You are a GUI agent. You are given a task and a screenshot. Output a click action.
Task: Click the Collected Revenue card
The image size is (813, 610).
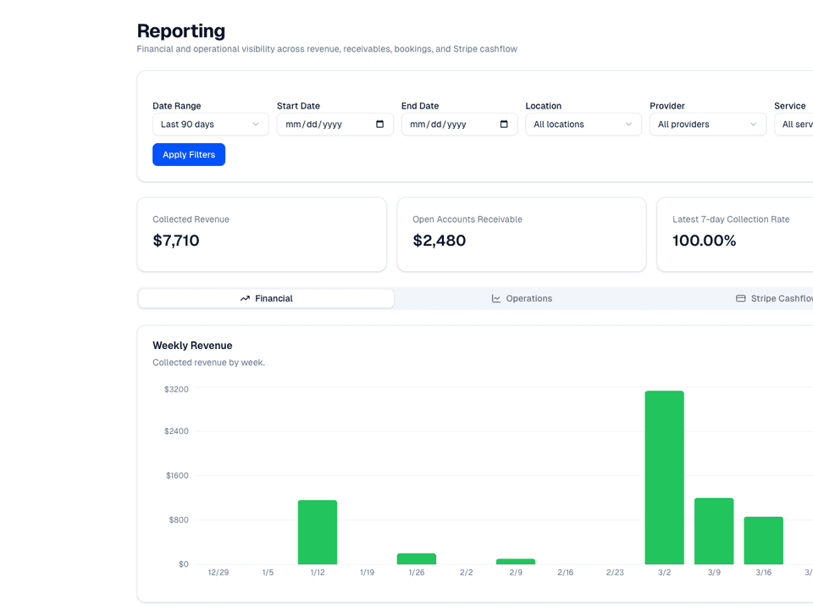(x=262, y=235)
